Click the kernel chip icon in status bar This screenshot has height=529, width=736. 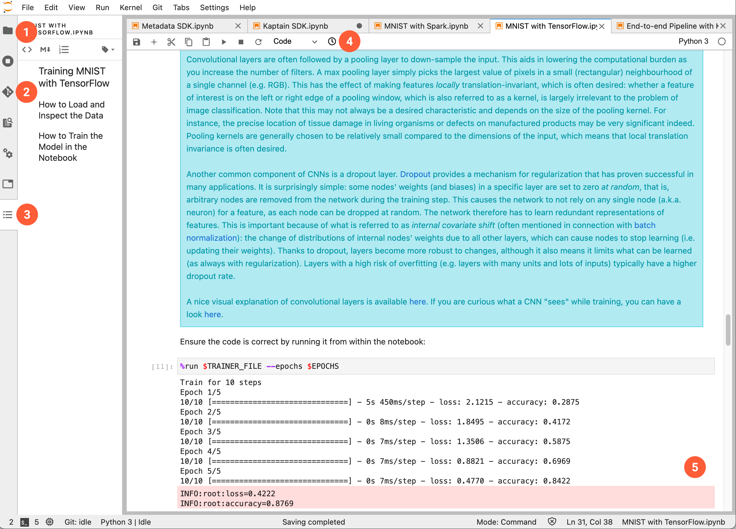point(50,522)
